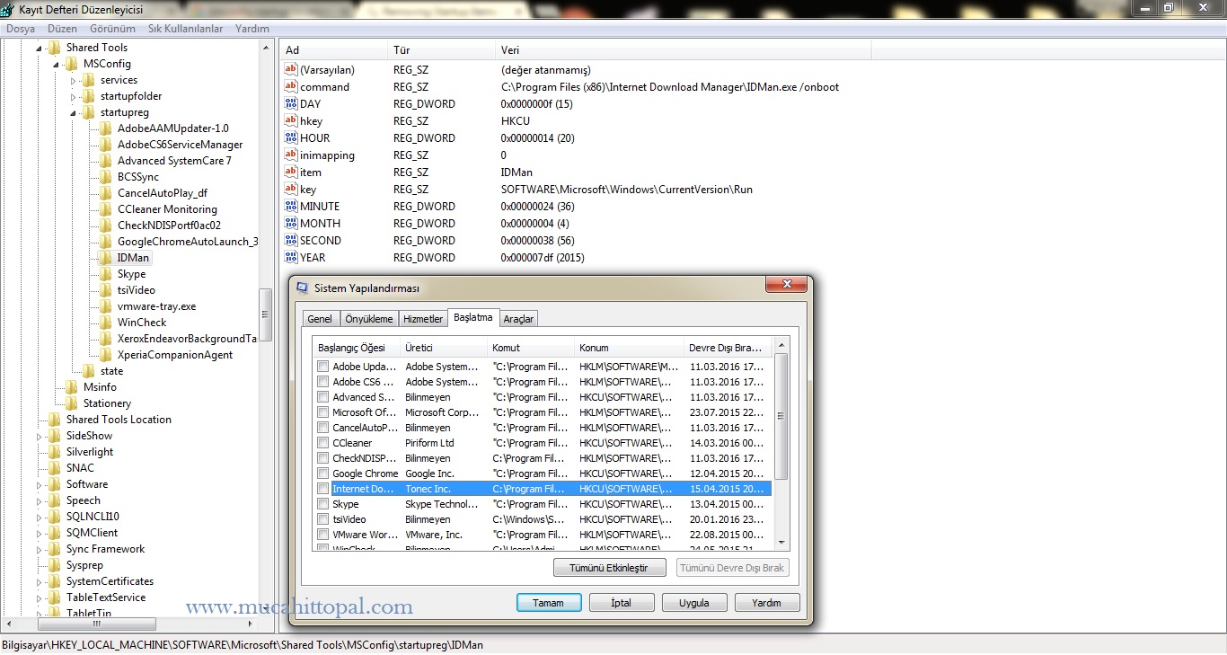1227x655 pixels.
Task: Click the folder icon beside XperiaCompanionAgent
Action: 106,355
